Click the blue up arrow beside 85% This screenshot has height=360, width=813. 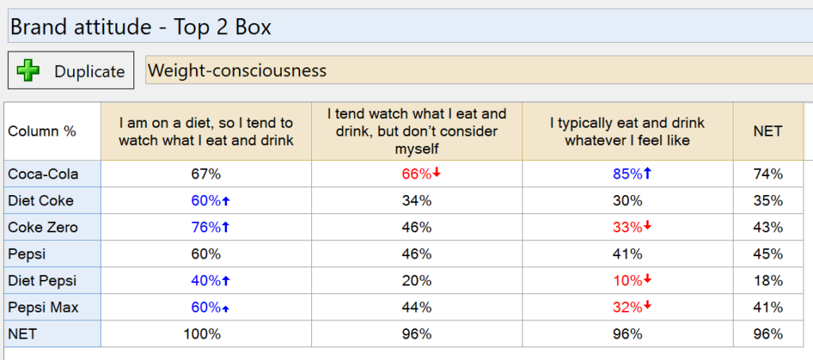pyautogui.click(x=647, y=174)
